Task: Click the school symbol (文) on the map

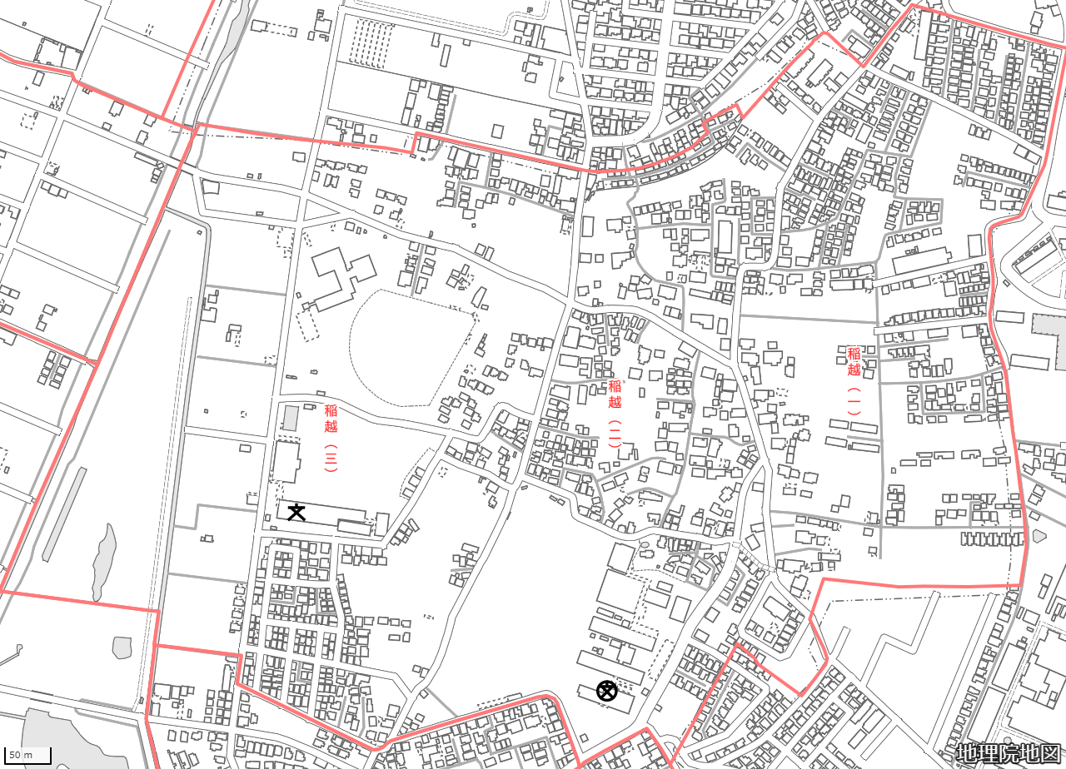Action: click(x=296, y=512)
